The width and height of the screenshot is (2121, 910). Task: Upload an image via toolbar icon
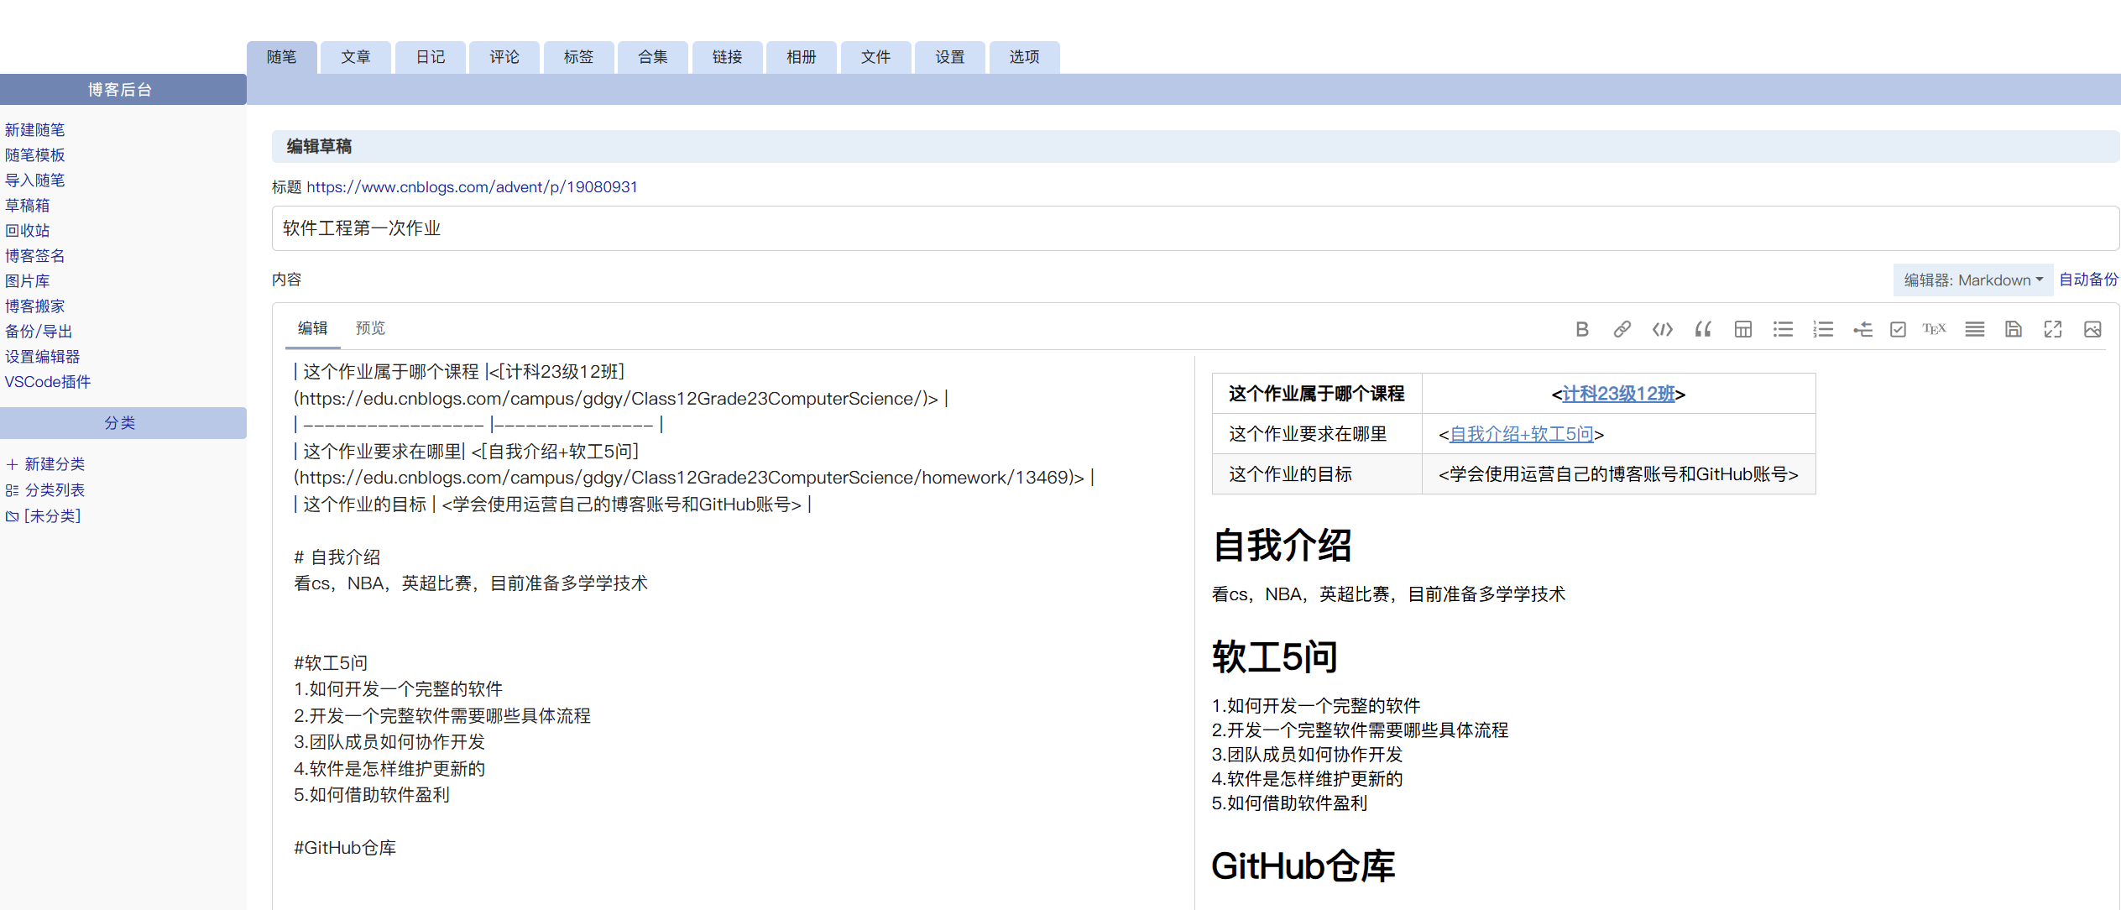pos(2092,329)
